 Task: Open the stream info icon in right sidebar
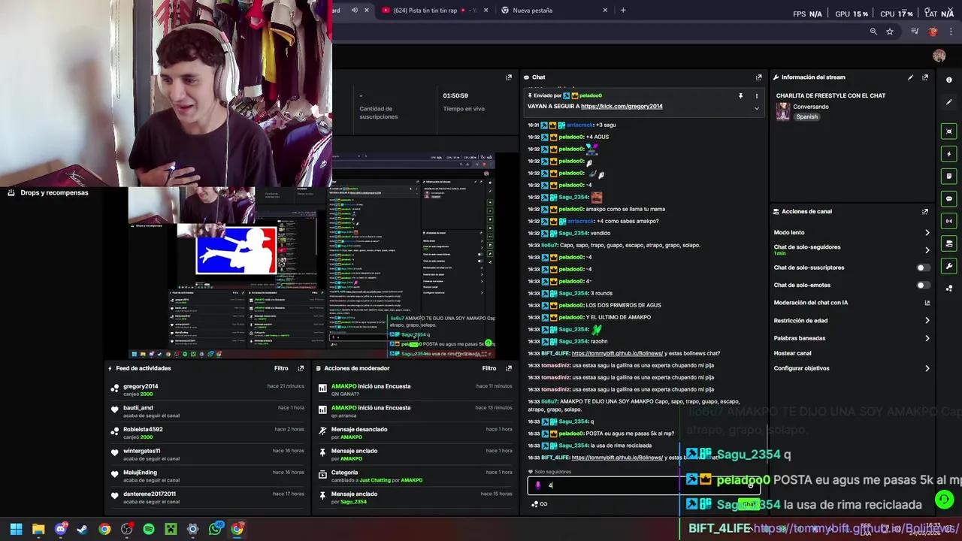(949, 80)
